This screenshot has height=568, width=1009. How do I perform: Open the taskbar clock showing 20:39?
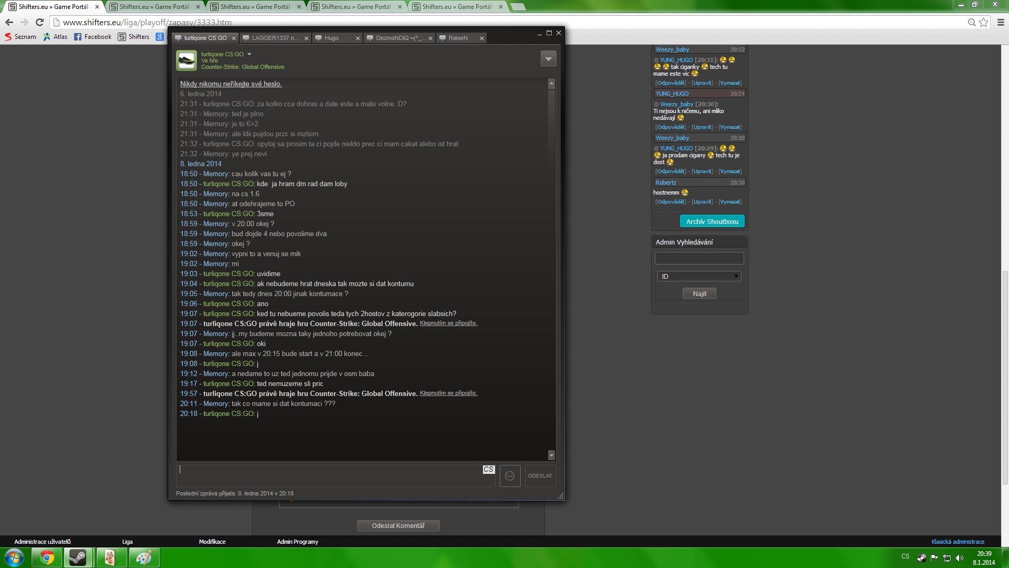click(x=984, y=558)
